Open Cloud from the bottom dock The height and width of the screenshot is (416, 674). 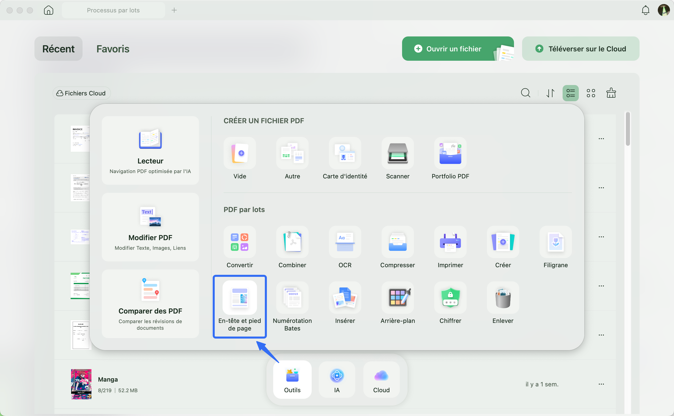point(382,380)
